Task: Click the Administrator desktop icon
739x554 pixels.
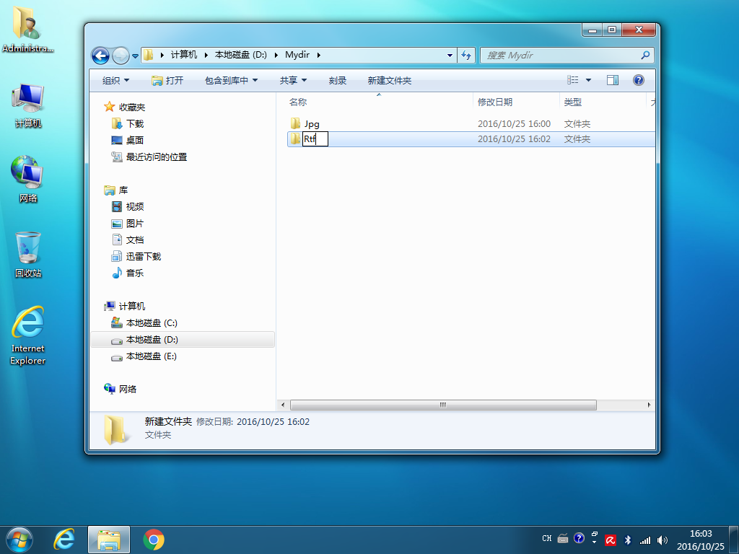Action: point(27,29)
